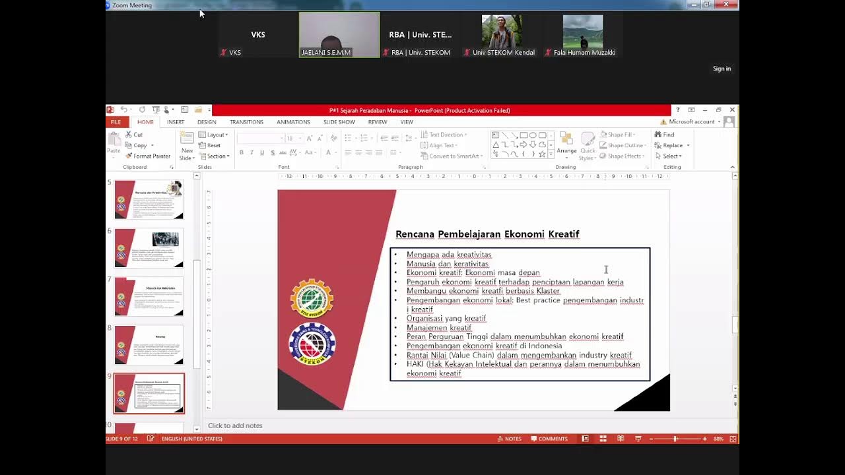Switch to the DESIGN tab
Image resolution: width=845 pixels, height=475 pixels.
pyautogui.click(x=207, y=122)
